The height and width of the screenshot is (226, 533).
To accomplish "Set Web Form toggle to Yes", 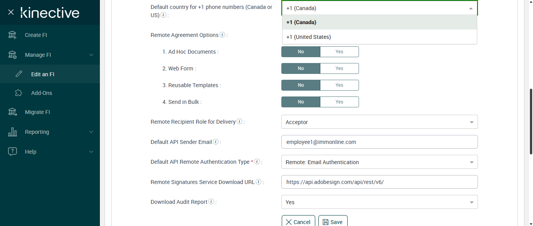I will tap(339, 68).
